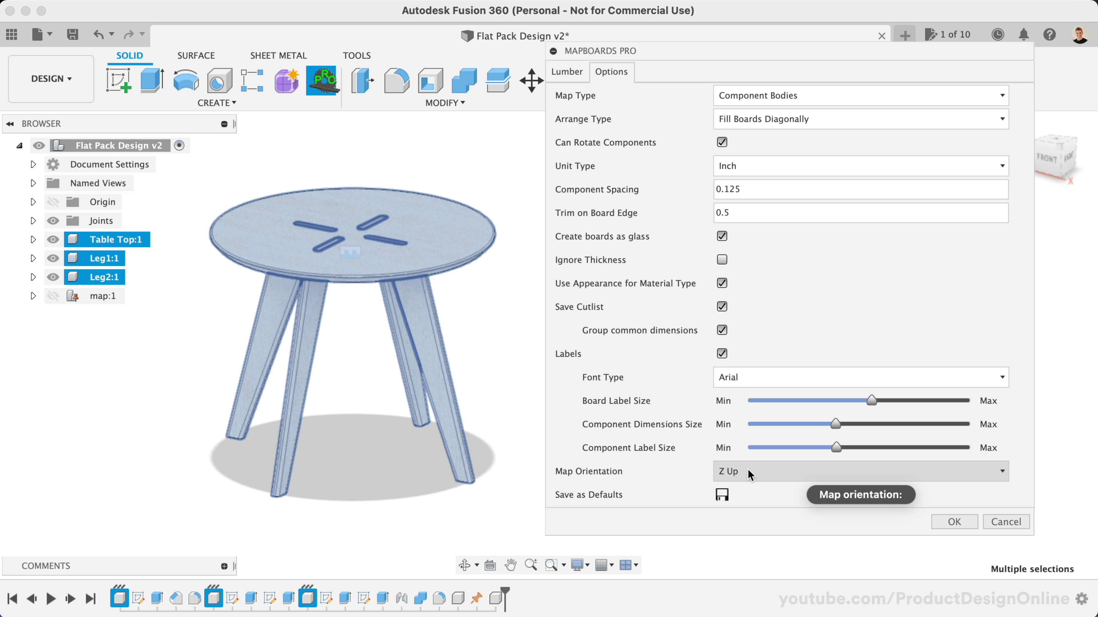Select the Create Form purple icon

[x=287, y=81]
